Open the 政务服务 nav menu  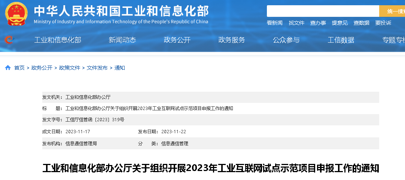point(231,40)
